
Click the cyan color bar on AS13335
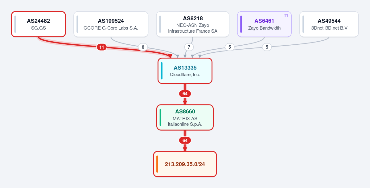coord(162,71)
